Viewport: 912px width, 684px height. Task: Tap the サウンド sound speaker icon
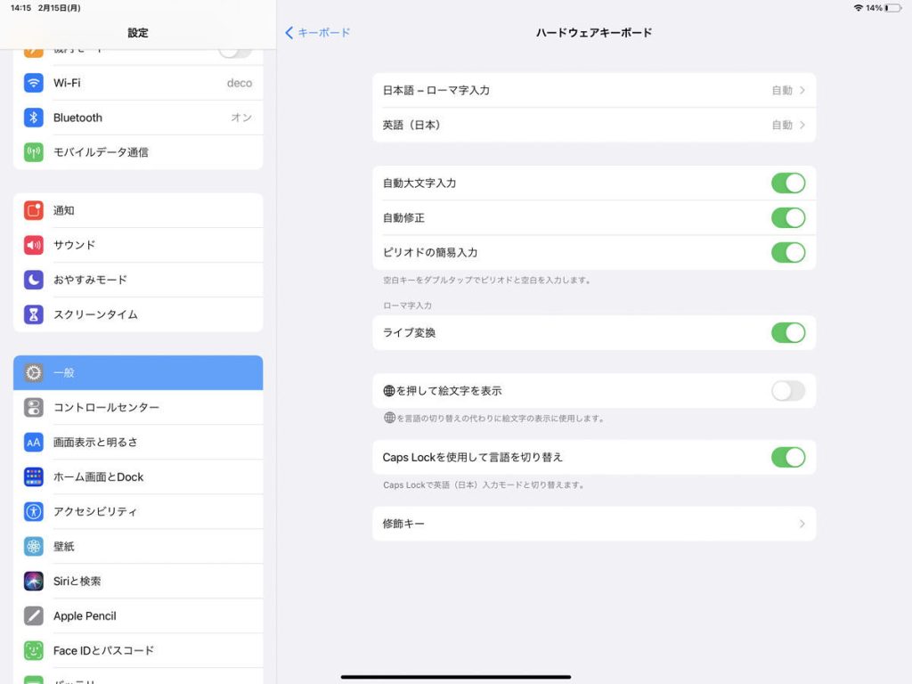(x=34, y=245)
